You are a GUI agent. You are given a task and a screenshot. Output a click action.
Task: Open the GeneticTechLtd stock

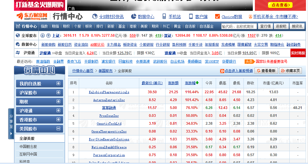pyautogui.click(x=109, y=124)
